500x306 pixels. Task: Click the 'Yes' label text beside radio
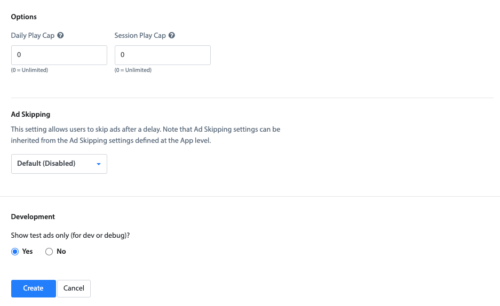click(27, 252)
